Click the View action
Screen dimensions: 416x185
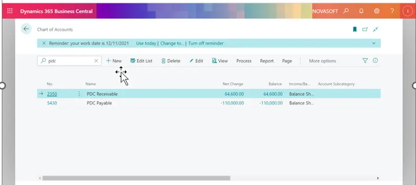(x=220, y=61)
